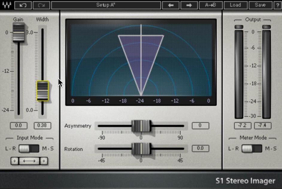Screen dimensions: 282x189
Task: Open the Load preset menu
Action: [235, 5]
